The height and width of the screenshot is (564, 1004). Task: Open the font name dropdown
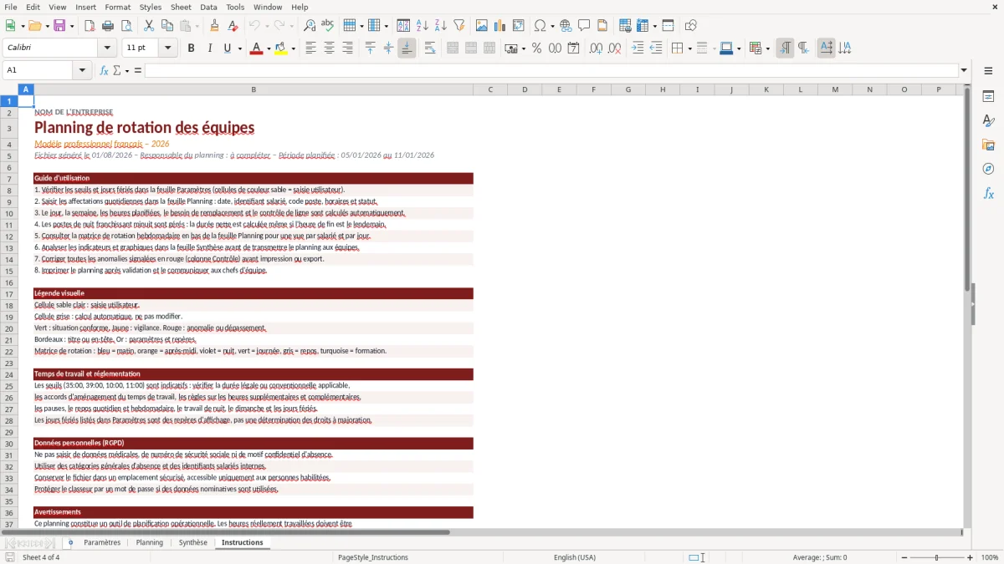(x=106, y=48)
